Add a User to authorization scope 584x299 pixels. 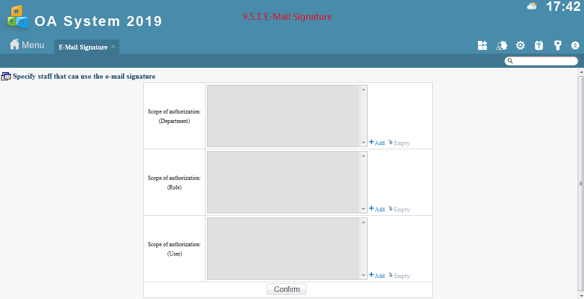click(377, 275)
